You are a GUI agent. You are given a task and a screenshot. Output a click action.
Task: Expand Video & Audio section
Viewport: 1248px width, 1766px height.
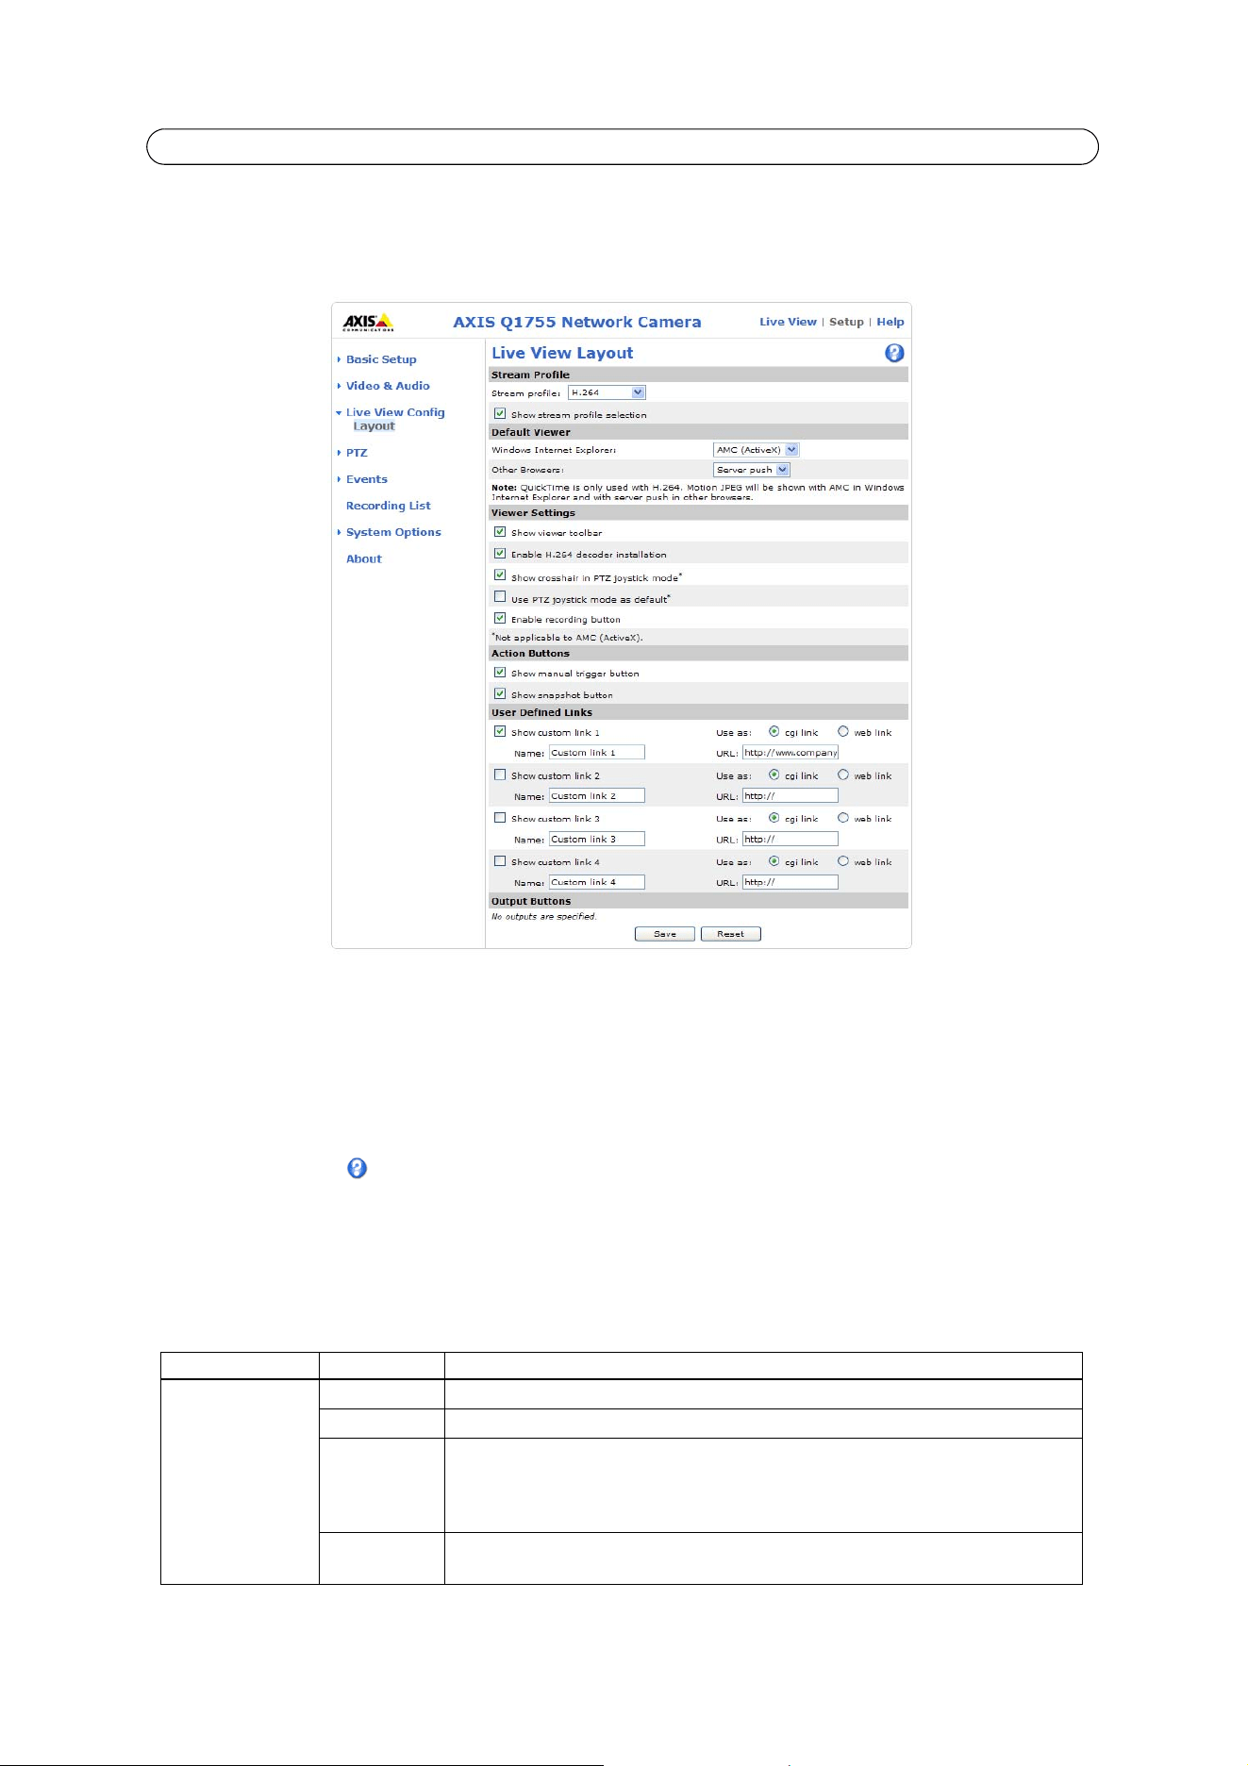coord(388,386)
